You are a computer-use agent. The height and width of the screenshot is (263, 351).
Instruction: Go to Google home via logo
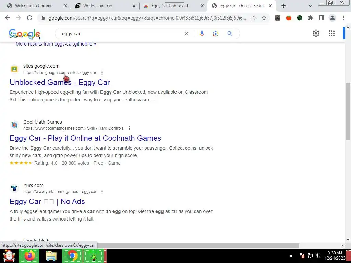[25, 34]
